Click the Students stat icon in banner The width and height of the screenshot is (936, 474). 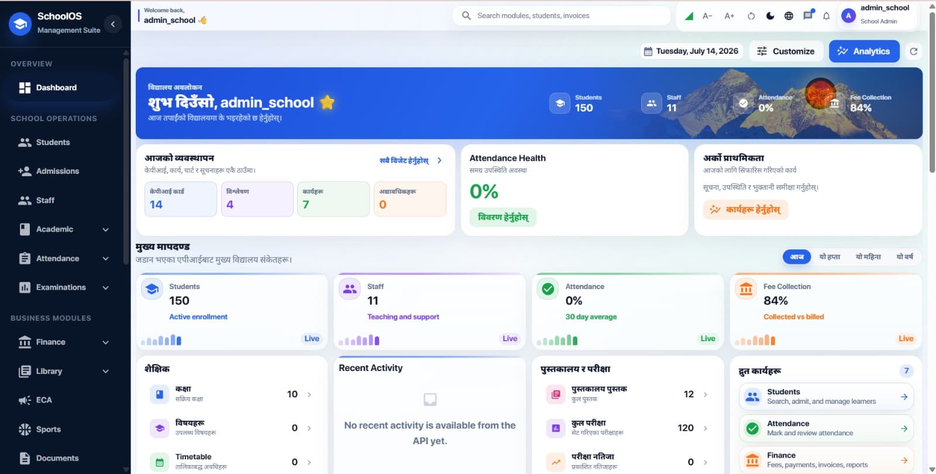560,103
